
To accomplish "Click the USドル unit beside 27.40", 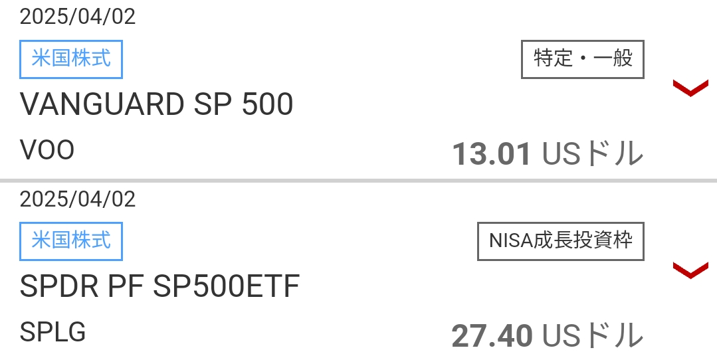I will 593,336.
